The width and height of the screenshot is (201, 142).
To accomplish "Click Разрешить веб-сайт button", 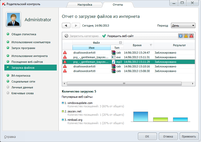I will (x=118, y=36).
